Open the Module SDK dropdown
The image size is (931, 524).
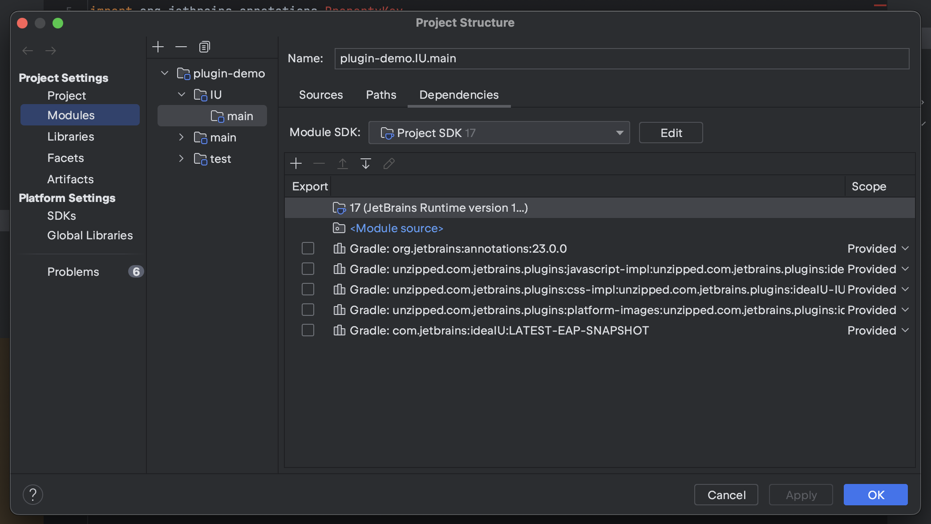click(619, 133)
